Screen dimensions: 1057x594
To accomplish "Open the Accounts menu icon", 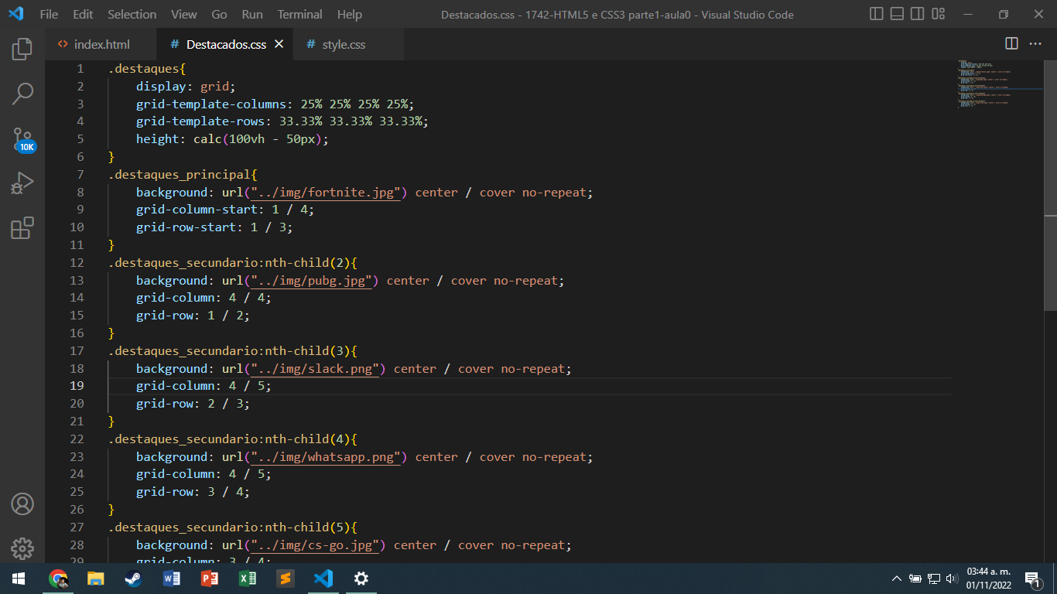I will pyautogui.click(x=22, y=504).
